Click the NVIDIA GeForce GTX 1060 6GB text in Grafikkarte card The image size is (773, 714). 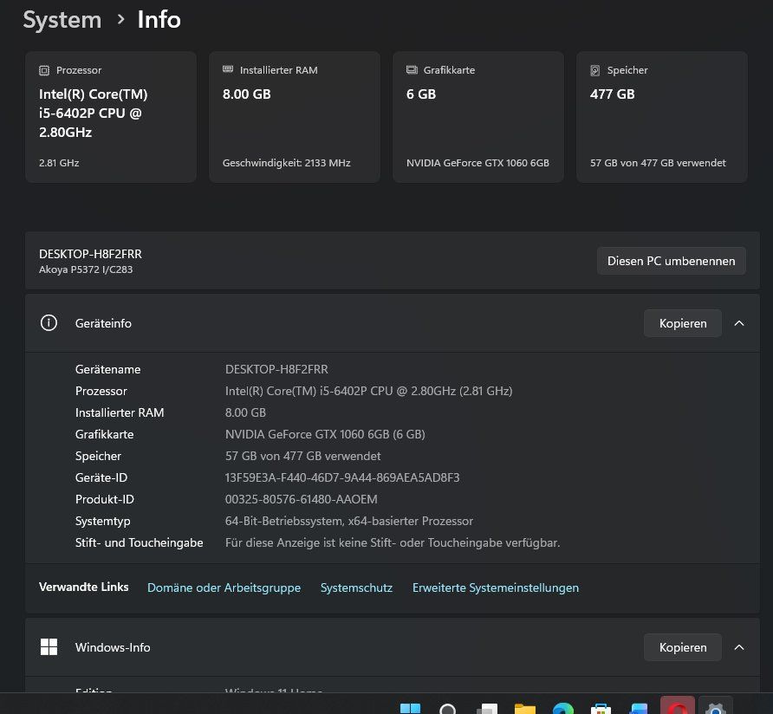click(x=477, y=163)
